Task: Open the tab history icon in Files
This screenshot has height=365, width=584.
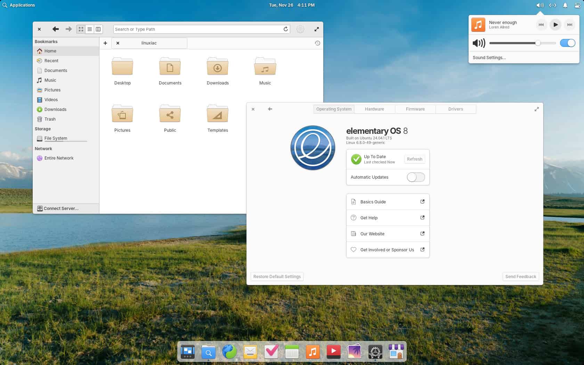Action: (317, 43)
